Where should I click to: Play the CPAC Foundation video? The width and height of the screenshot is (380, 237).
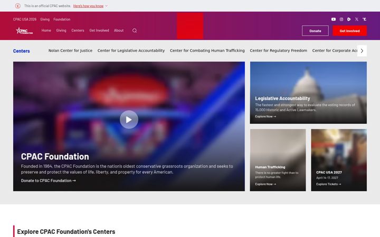click(129, 120)
